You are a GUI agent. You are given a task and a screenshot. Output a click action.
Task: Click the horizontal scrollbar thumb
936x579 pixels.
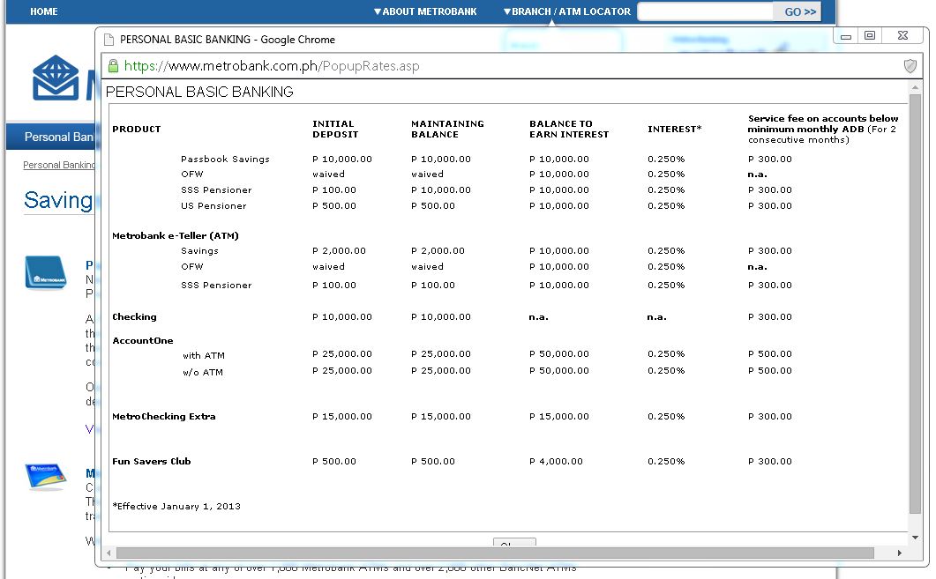click(495, 553)
